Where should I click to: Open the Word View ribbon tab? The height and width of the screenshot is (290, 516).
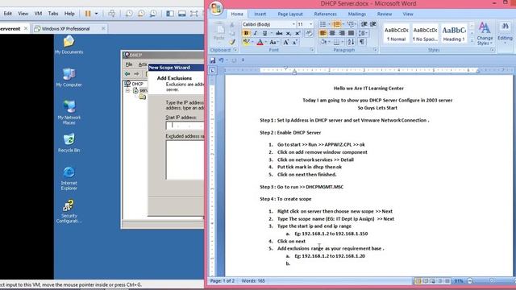408,14
